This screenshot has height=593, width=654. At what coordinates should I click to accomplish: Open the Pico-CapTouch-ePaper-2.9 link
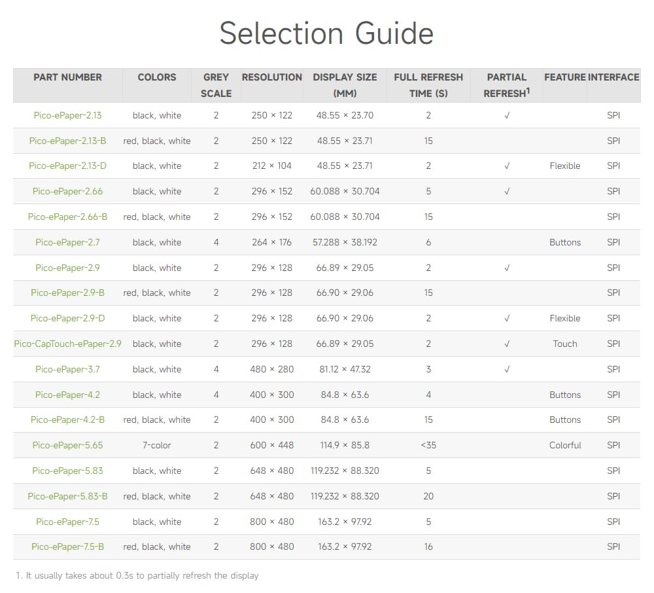click(x=67, y=344)
